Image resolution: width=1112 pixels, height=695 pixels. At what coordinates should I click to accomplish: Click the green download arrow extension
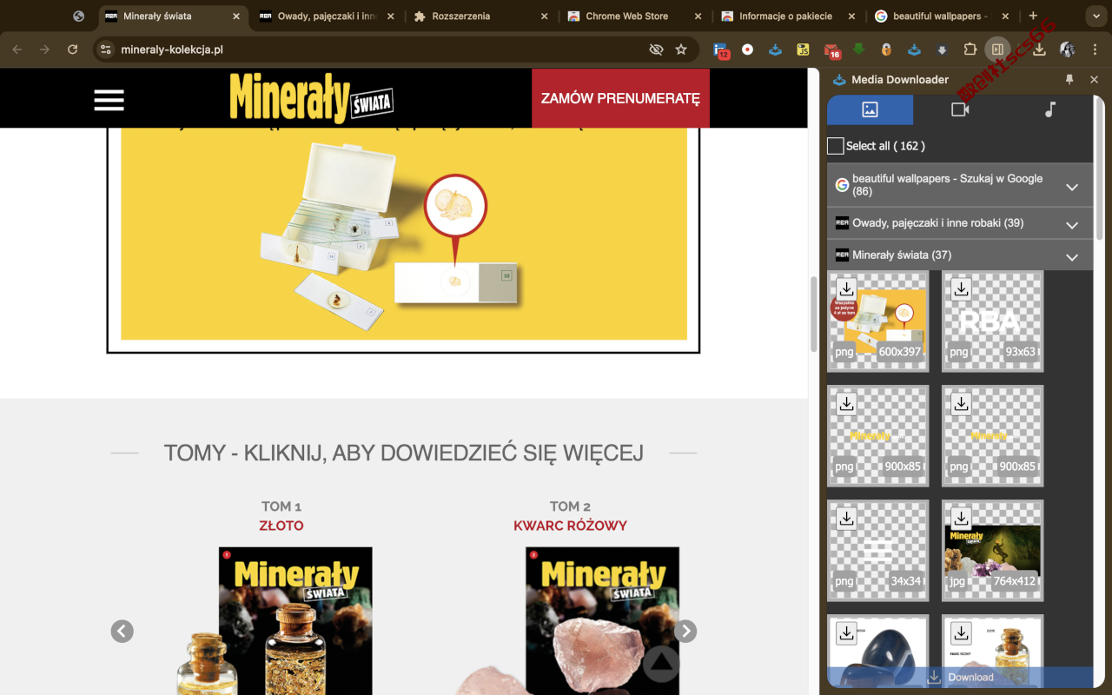[x=859, y=50]
